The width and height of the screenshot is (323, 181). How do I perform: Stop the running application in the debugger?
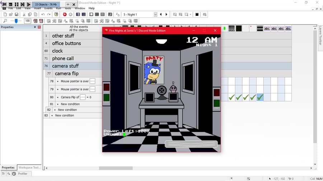(10, 4)
